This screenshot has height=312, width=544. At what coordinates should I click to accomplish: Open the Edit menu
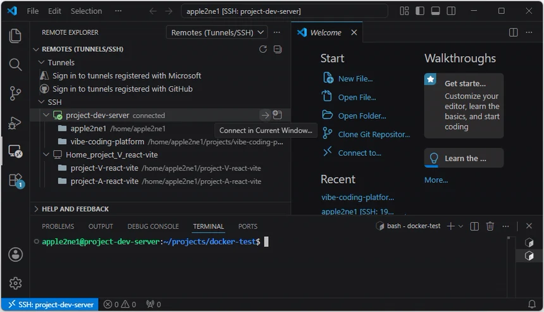(54, 11)
